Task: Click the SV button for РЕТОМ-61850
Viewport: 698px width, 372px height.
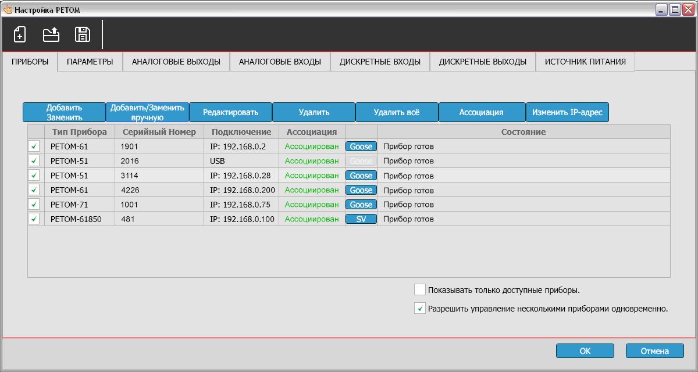Action: [x=361, y=219]
